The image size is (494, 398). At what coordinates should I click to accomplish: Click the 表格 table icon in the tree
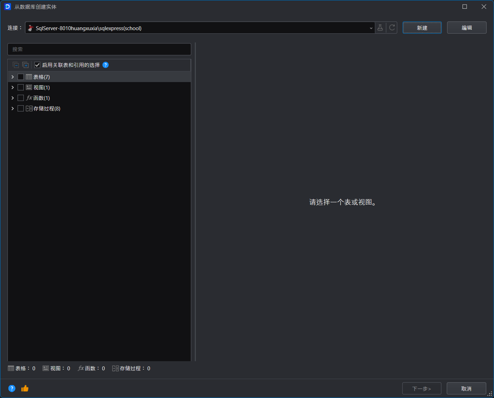pyautogui.click(x=29, y=77)
